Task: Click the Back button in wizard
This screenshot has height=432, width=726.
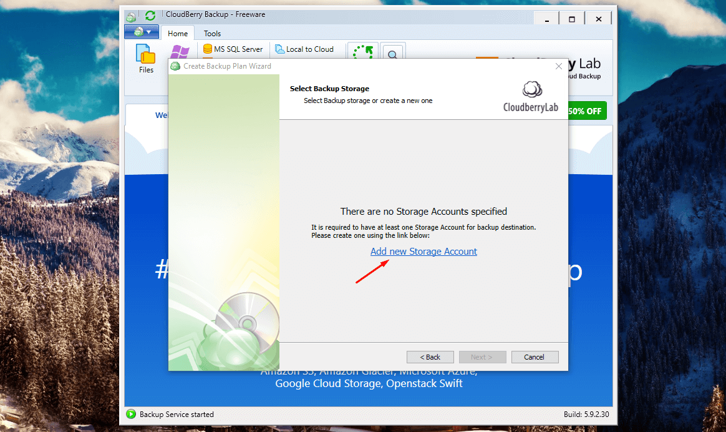Action: [430, 357]
